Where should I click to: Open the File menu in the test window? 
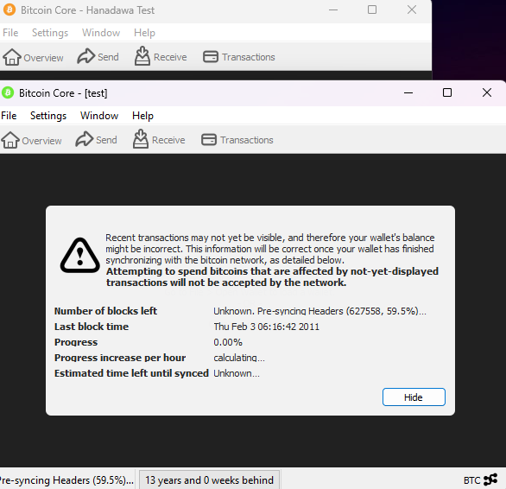(9, 116)
